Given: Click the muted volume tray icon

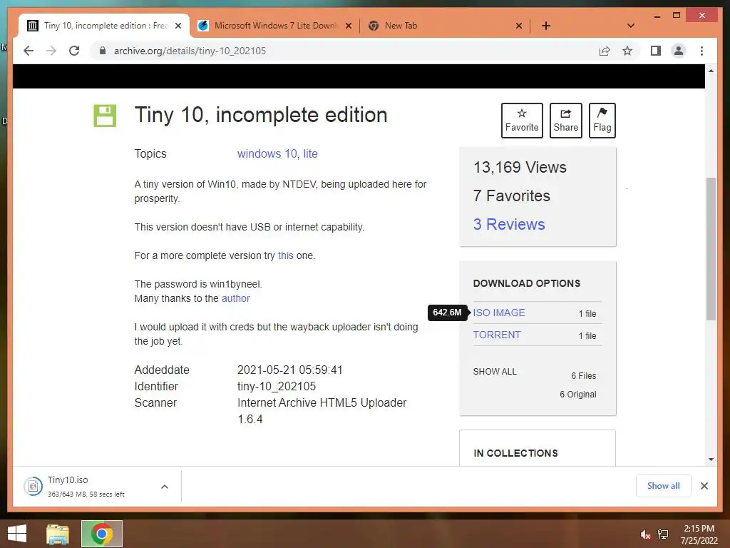Looking at the screenshot, I should tap(645, 534).
